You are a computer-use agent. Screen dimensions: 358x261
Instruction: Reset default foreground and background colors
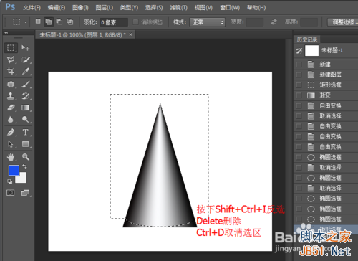click(x=9, y=181)
